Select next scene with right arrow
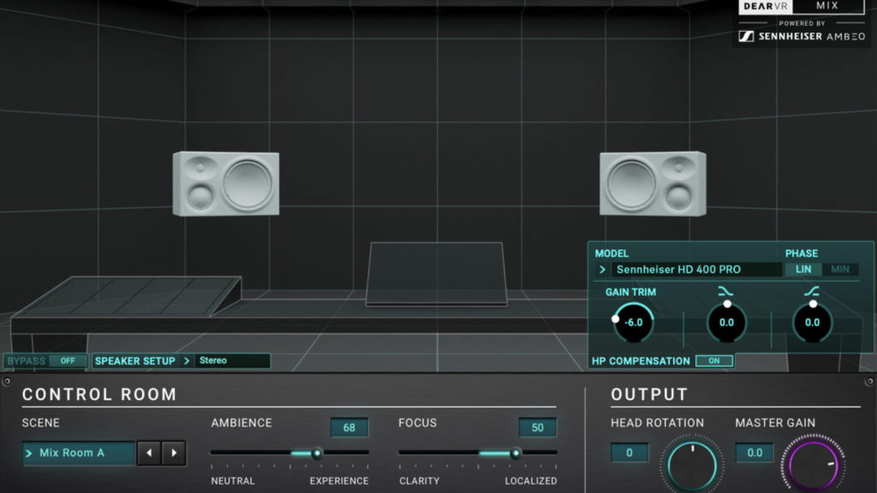The height and width of the screenshot is (493, 877). coord(174,453)
